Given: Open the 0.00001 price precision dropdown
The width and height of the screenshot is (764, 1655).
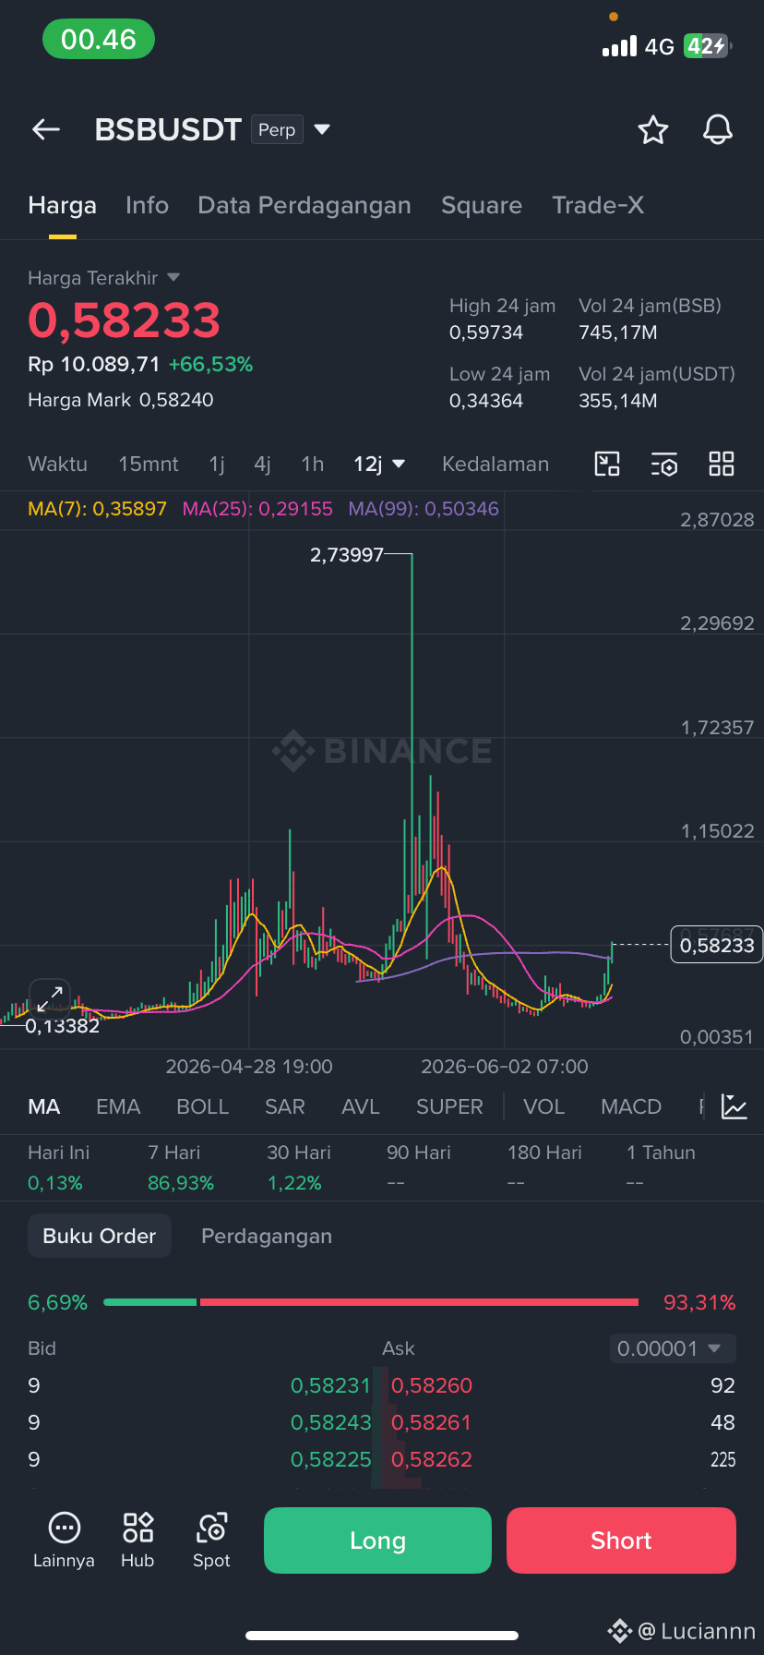Looking at the screenshot, I should (x=673, y=1348).
